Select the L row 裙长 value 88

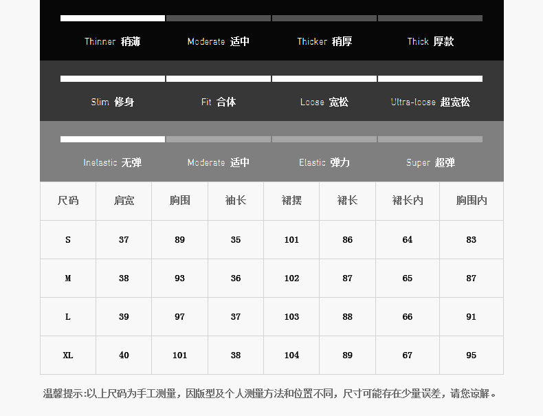point(347,317)
